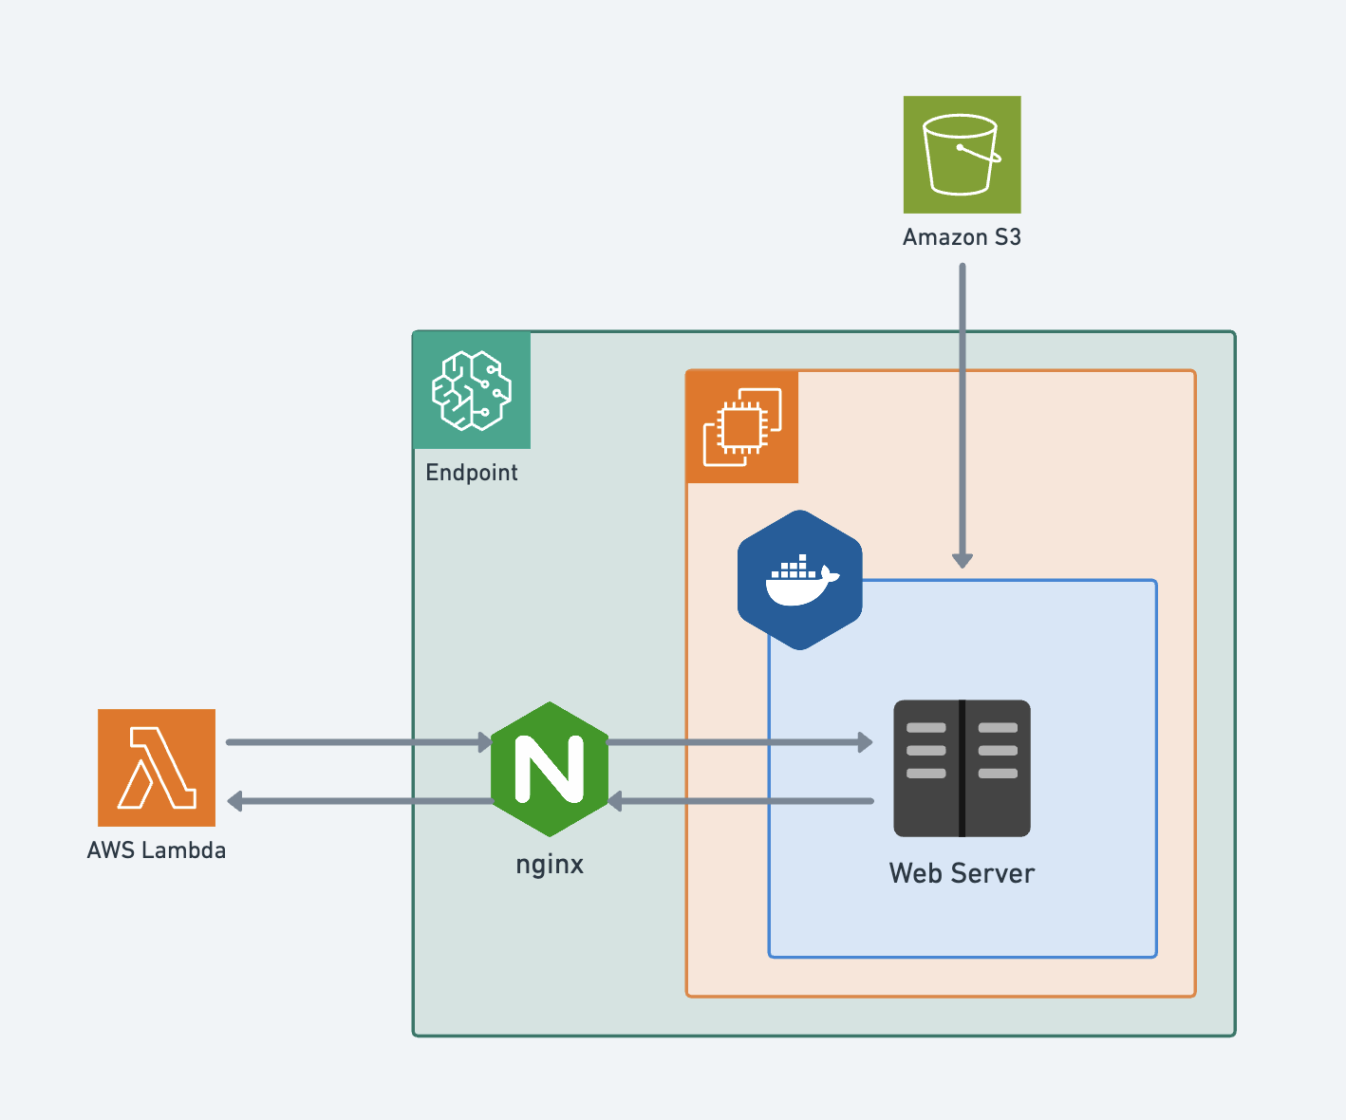Image resolution: width=1346 pixels, height=1120 pixels.
Task: Click the return arrow from Web Server to nginx
Action: (740, 801)
